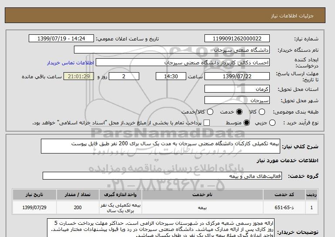This screenshot has width=335, height=237.
Task: Select the کالا radio button
Action: (x=262, y=112)
